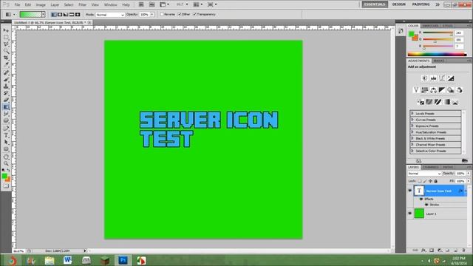Expand Hue/Saturation Presets

tap(412, 132)
